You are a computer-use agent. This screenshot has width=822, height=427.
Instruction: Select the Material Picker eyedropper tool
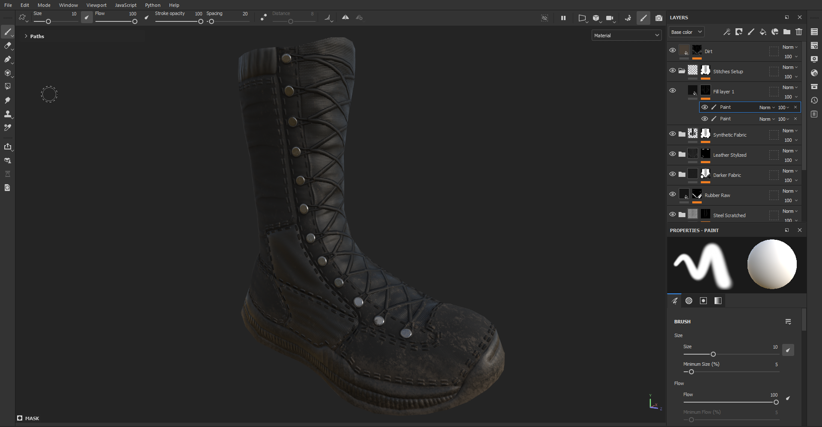tap(7, 128)
